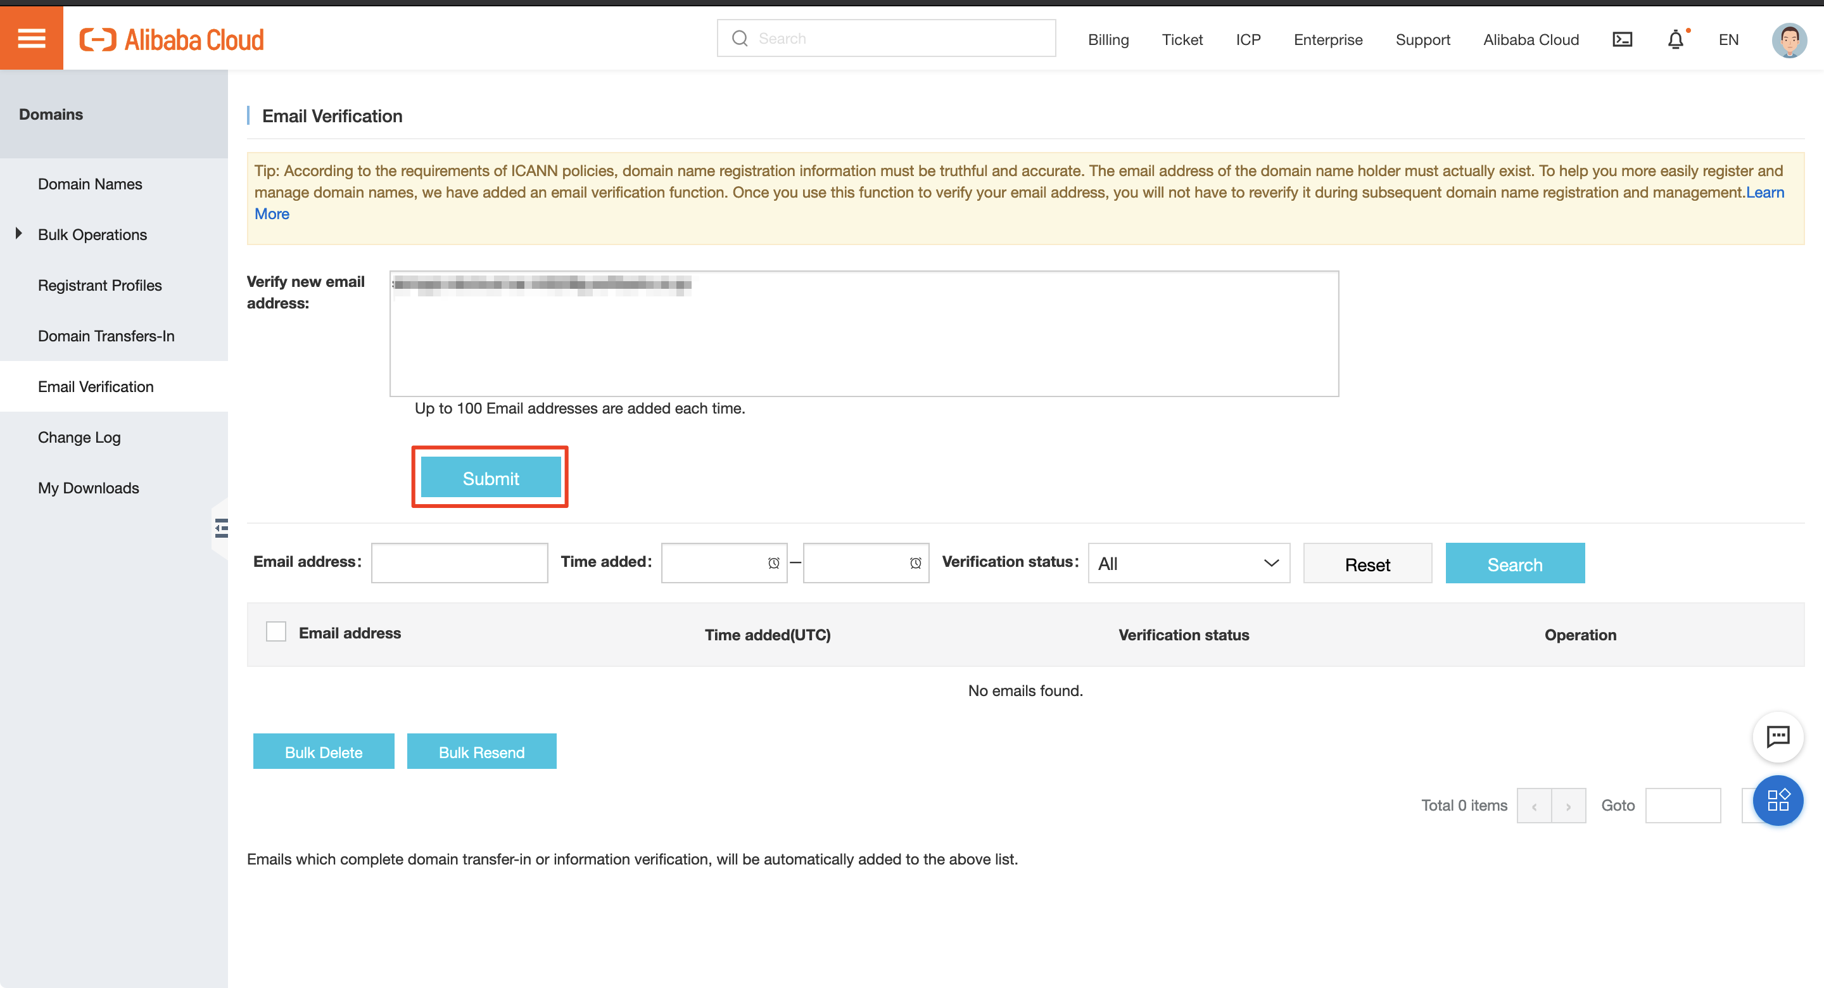Screen dimensions: 1824x988
Task: Open the end time picker clock icon
Action: [915, 563]
